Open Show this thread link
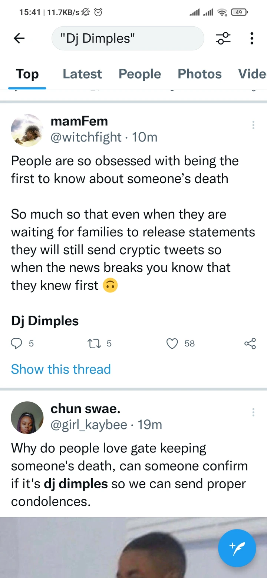Viewport: 267px width, 578px height. [61, 369]
